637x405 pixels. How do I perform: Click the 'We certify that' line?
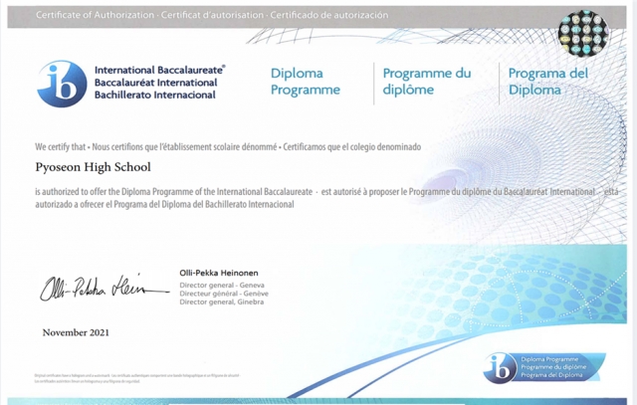pos(228,146)
